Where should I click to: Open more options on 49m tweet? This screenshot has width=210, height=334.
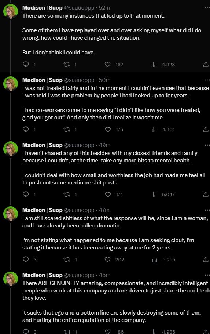coord(207,145)
